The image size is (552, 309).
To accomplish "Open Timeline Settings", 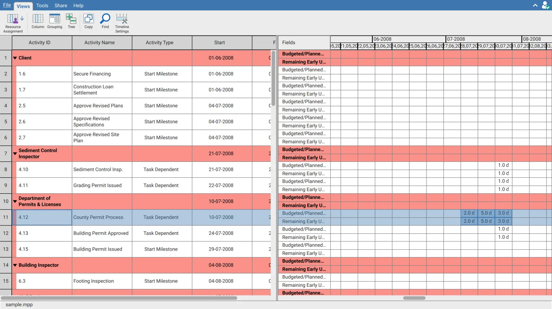I will coord(122,23).
